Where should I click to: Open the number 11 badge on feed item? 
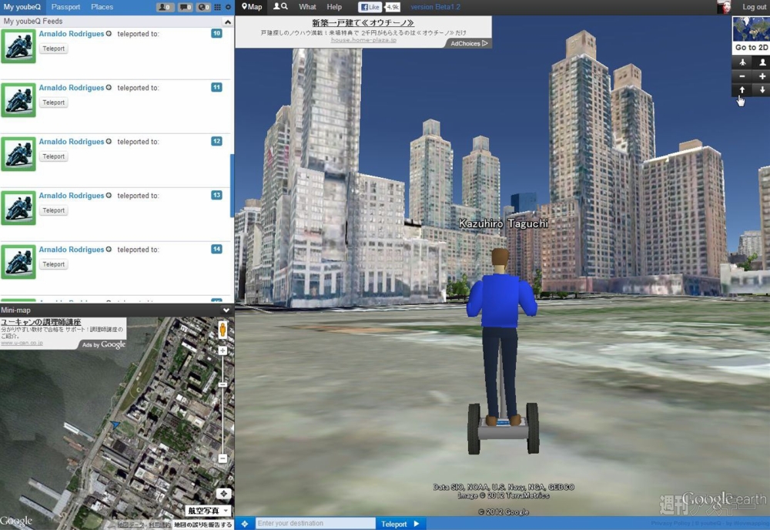216,87
